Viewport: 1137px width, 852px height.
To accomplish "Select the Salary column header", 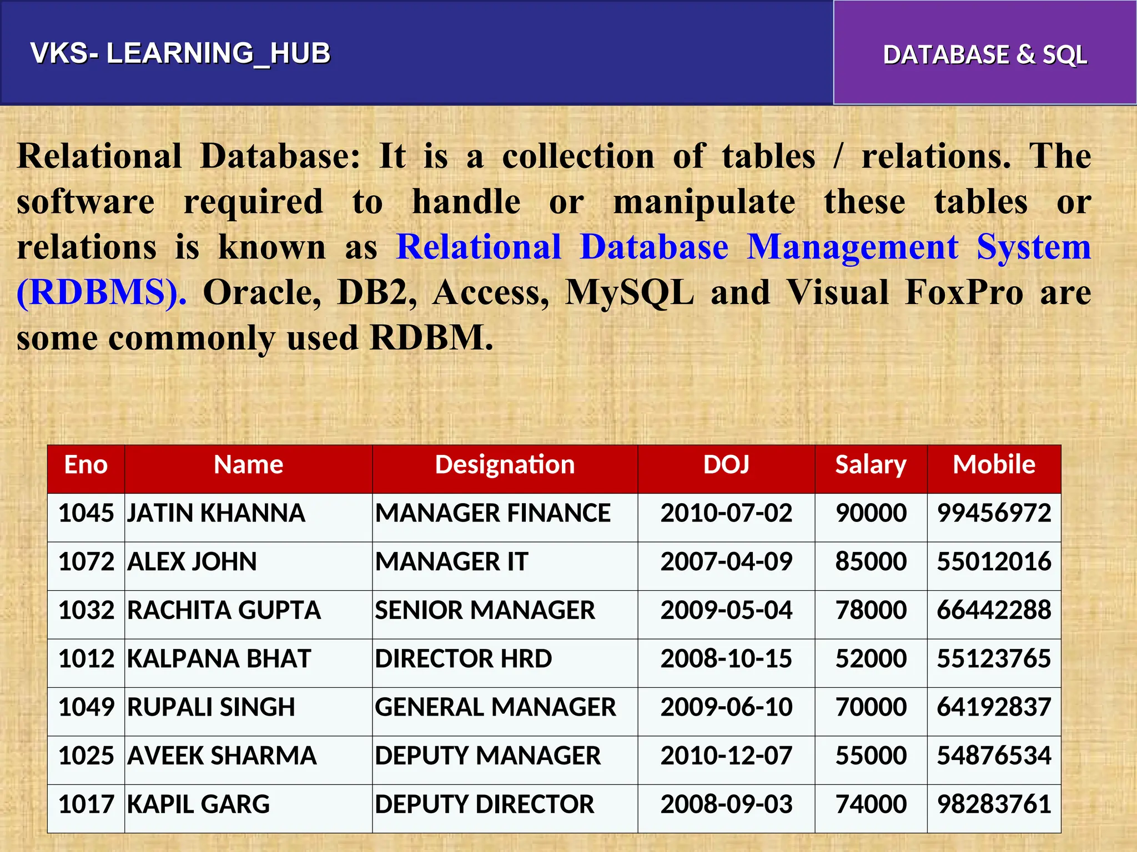I will point(871,469).
